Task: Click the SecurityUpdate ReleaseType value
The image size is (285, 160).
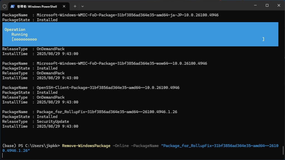Action: (53, 121)
